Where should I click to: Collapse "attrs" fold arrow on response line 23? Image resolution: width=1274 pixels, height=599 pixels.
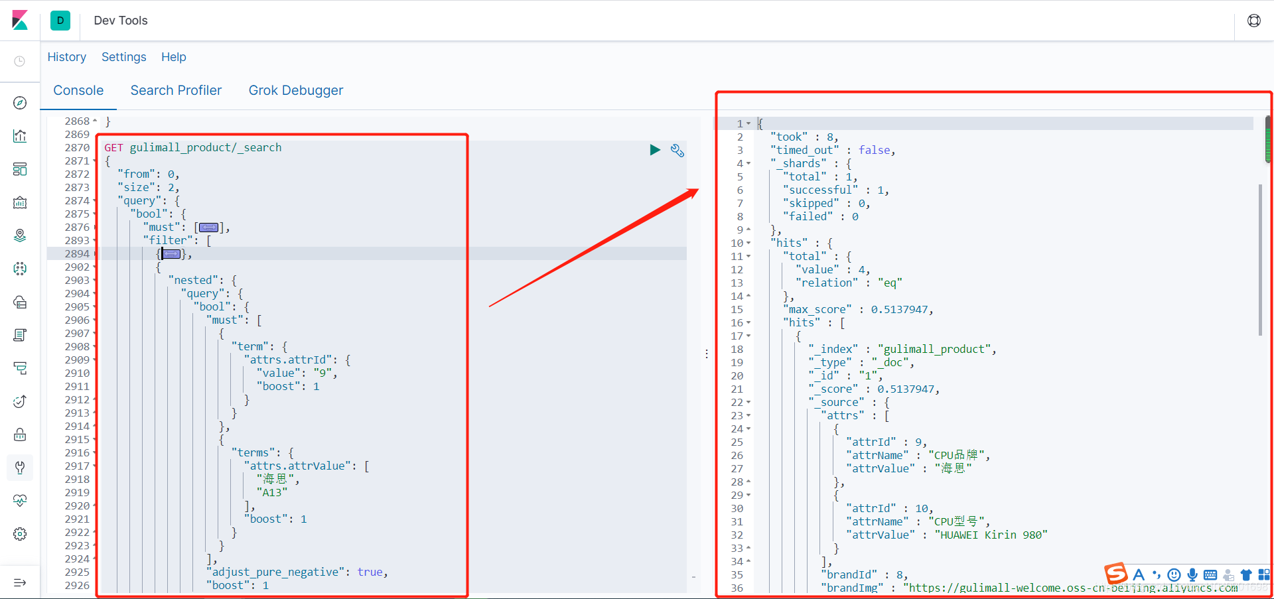pyautogui.click(x=748, y=416)
